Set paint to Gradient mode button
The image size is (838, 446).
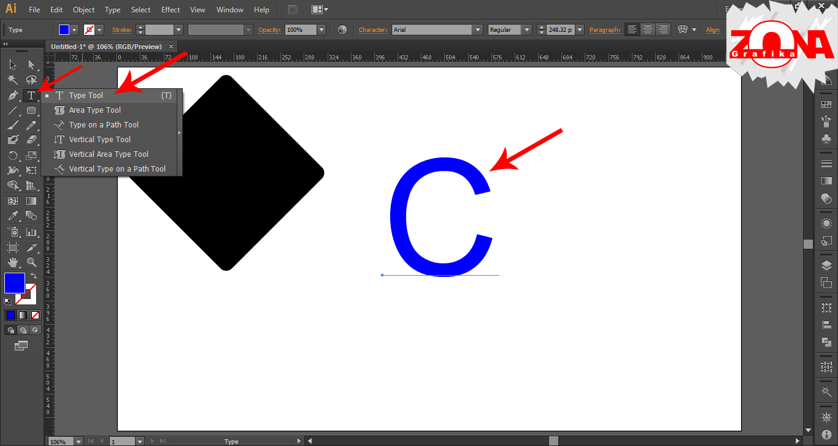tap(23, 316)
